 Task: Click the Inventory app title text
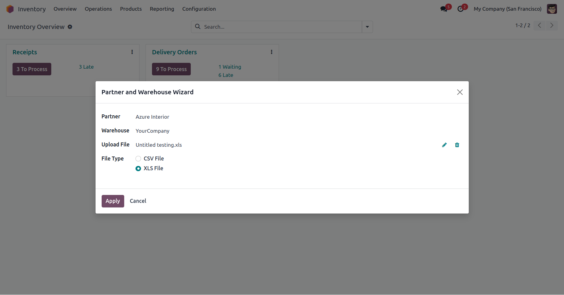[x=32, y=9]
